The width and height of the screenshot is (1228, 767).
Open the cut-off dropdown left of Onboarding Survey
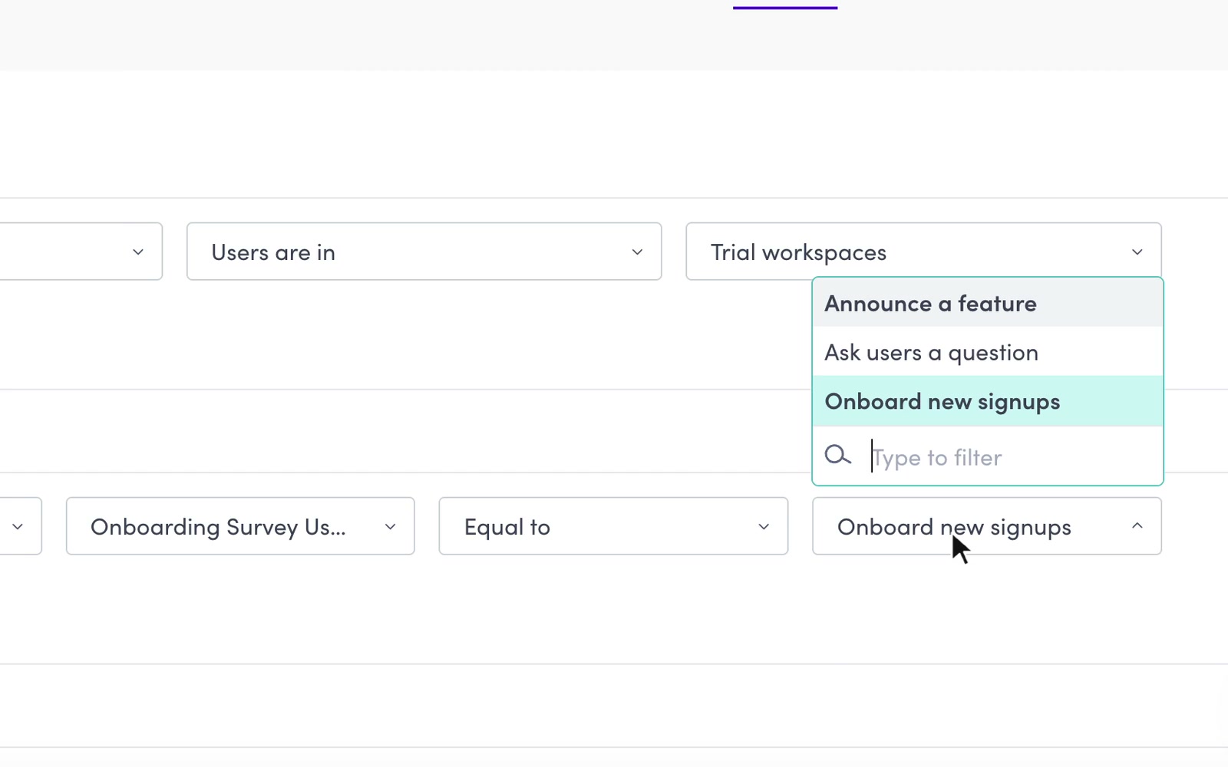(x=21, y=526)
